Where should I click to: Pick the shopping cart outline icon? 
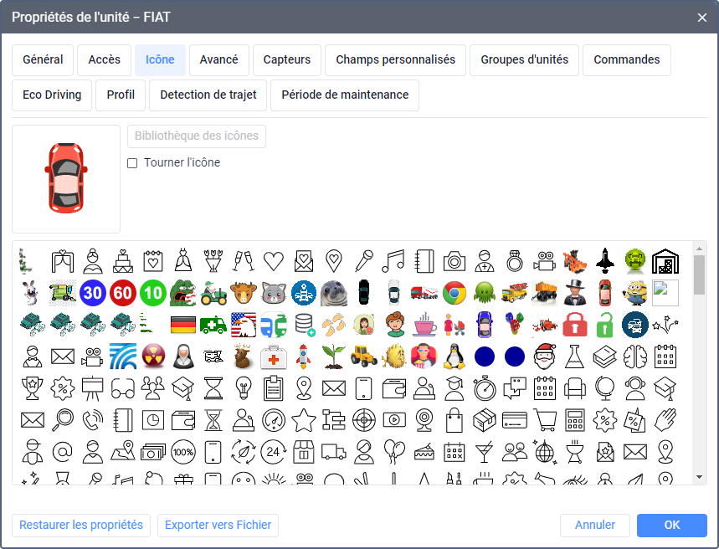[545, 420]
